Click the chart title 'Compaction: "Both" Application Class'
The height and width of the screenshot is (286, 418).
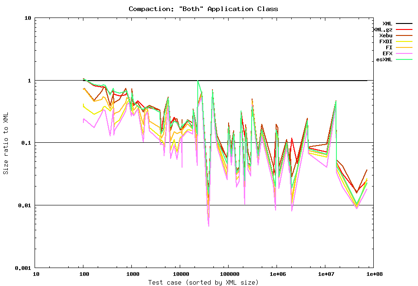click(x=203, y=9)
